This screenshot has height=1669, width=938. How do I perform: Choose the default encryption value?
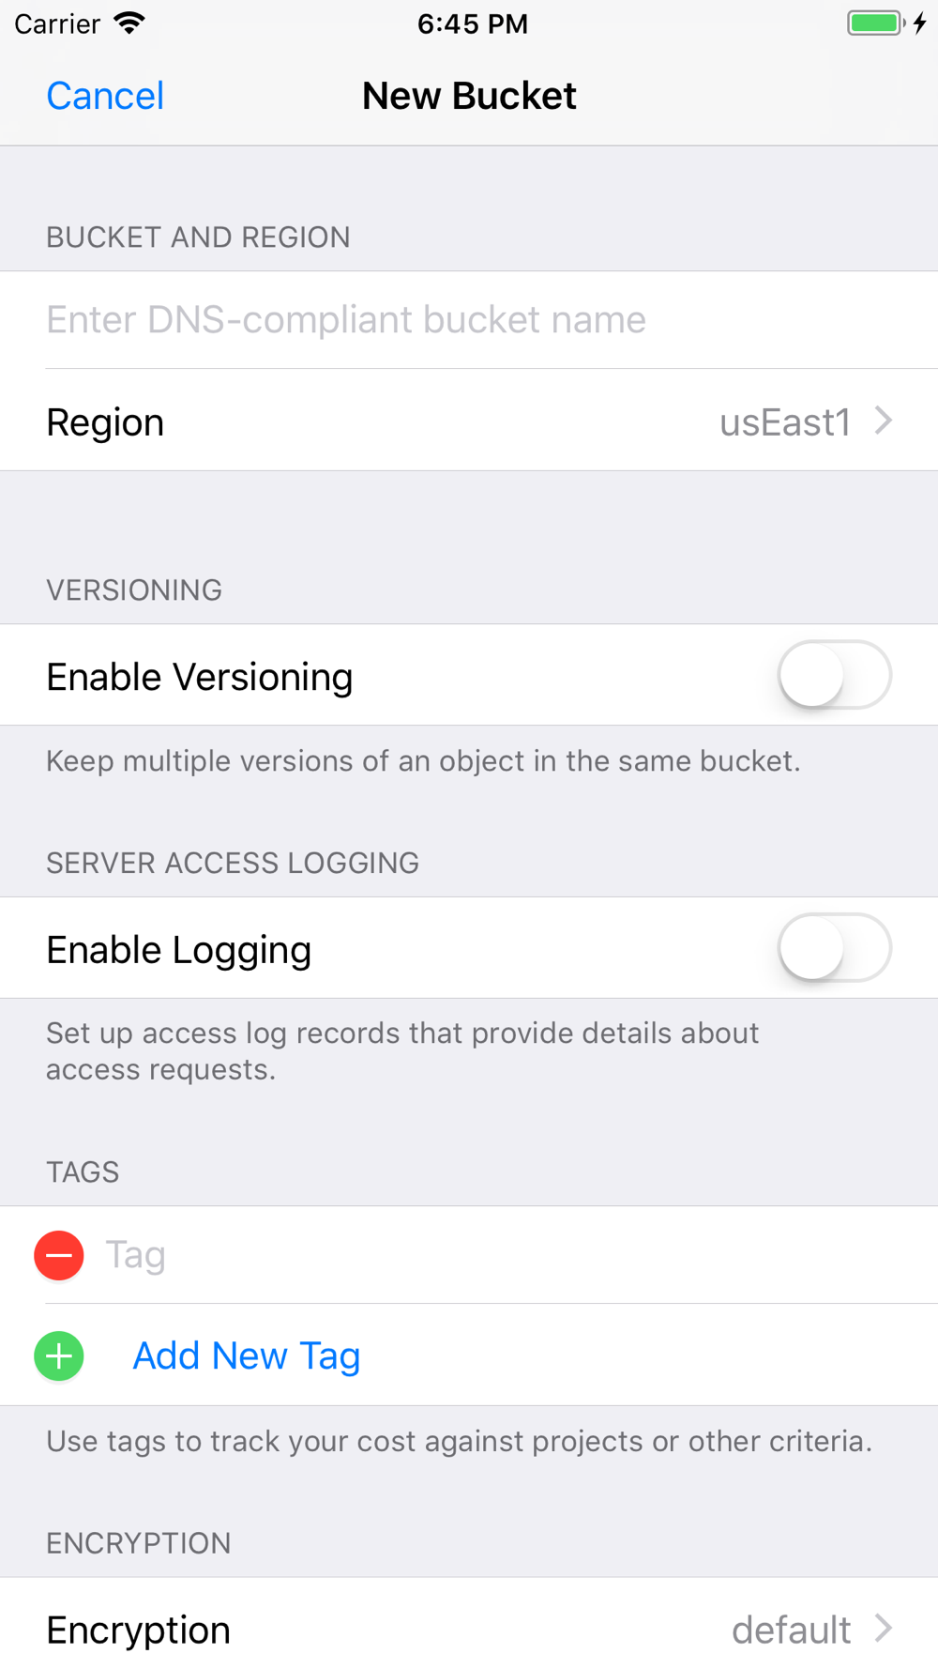(792, 1630)
